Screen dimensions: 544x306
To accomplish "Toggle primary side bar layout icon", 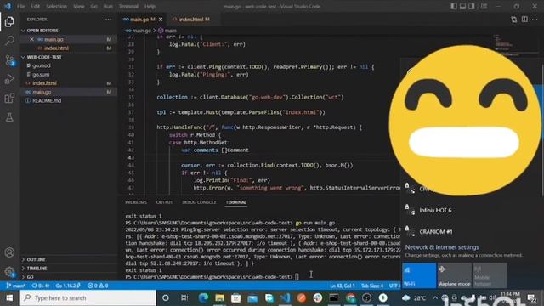I will pos(454,6).
